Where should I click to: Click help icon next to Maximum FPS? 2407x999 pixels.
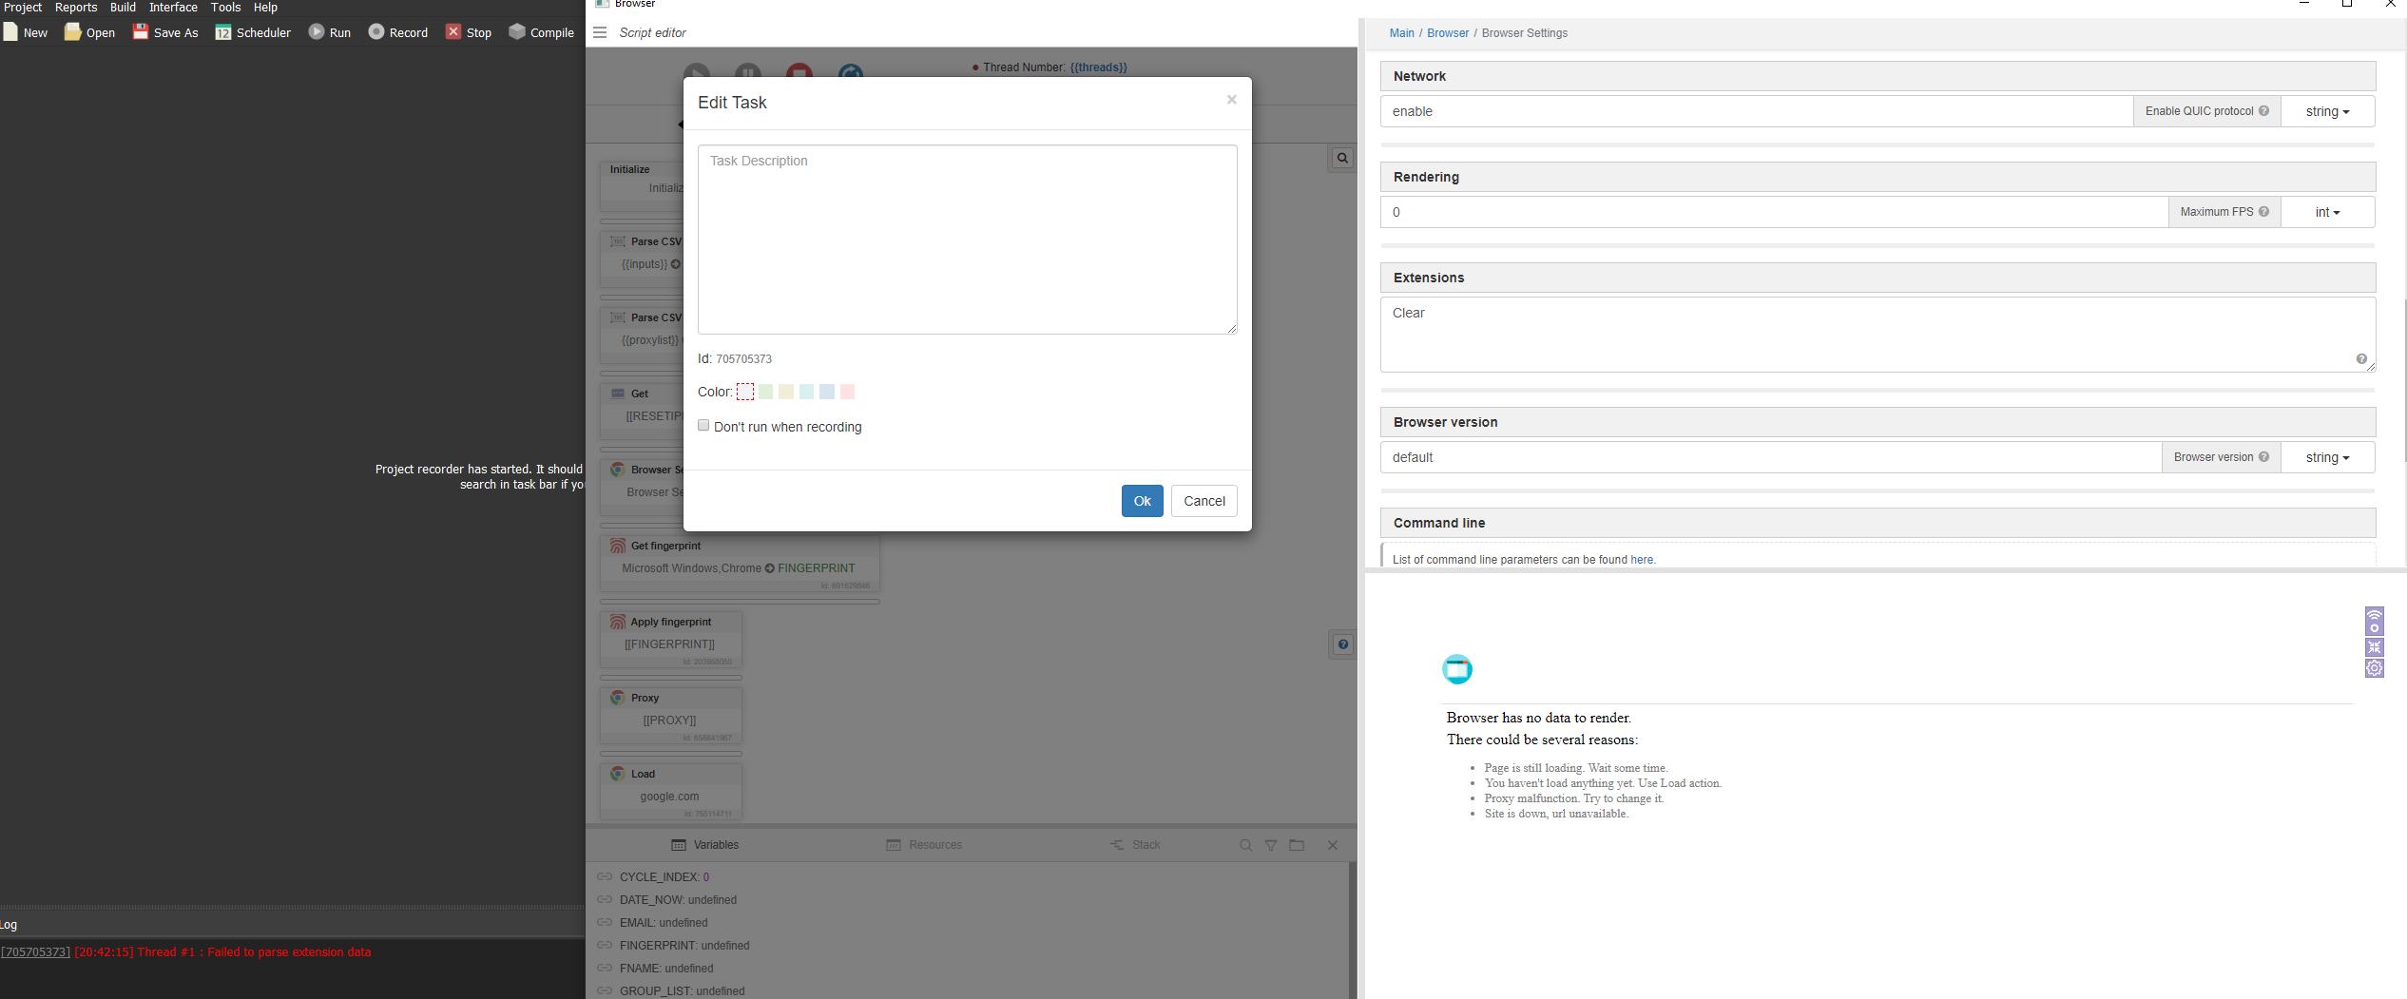2263,212
